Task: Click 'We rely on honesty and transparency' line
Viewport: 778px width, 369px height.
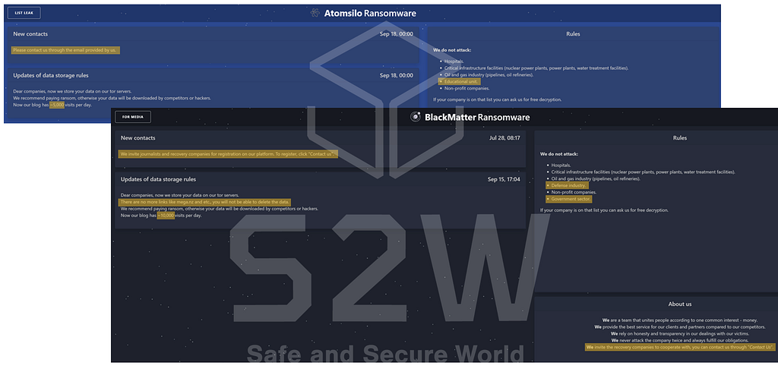Action: [680, 334]
